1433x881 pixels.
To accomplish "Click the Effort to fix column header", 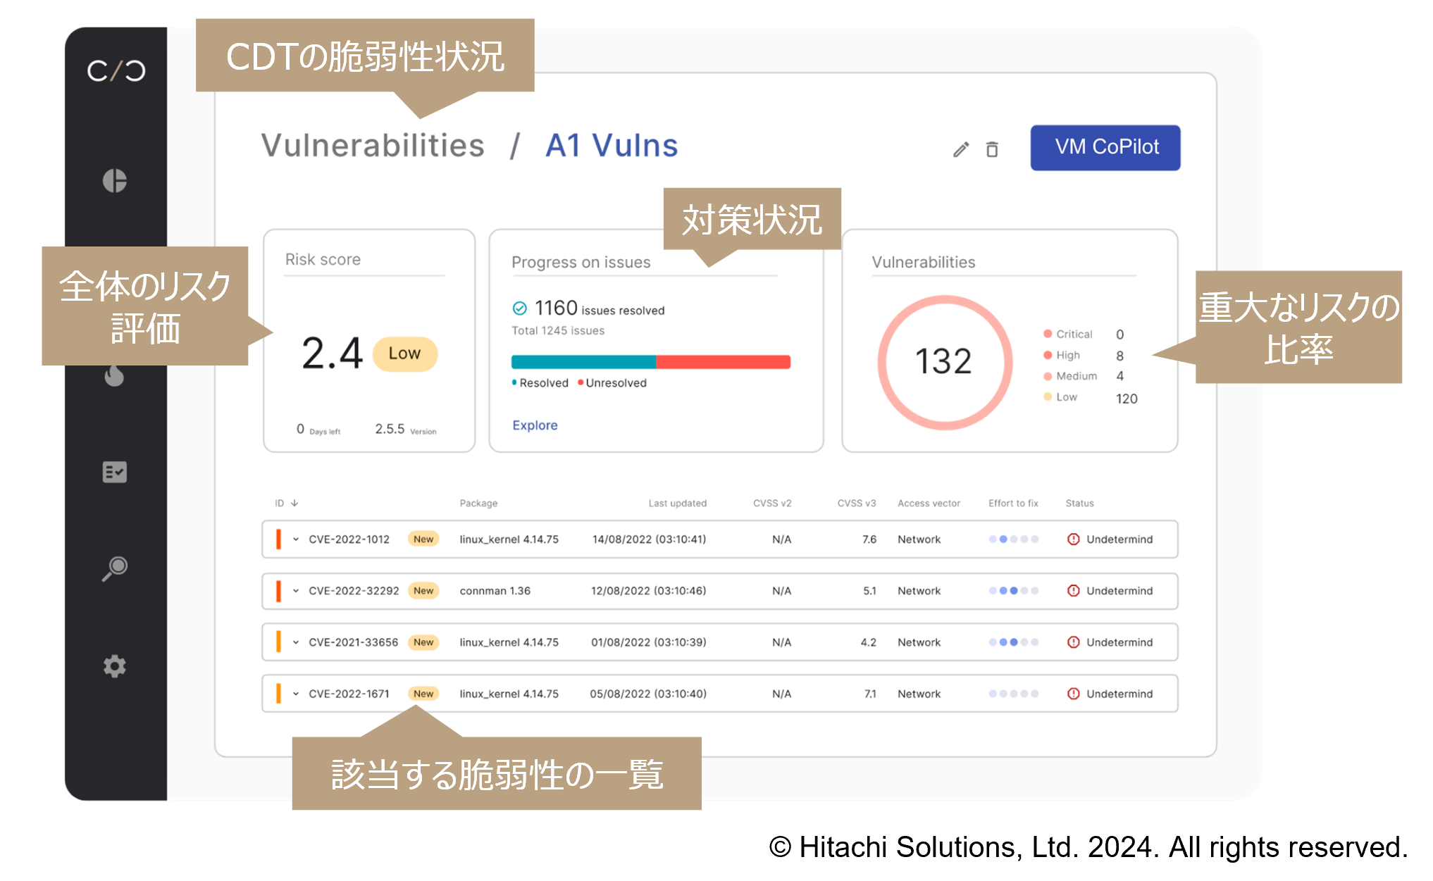I will click(1013, 503).
